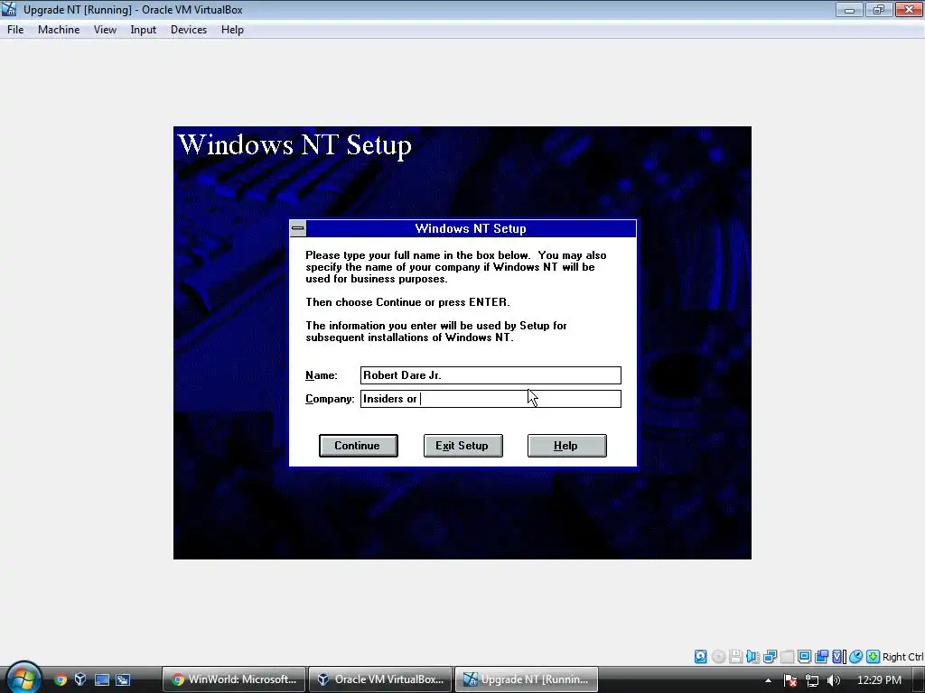Click the taskbar clock showing 12:29 PM
The height and width of the screenshot is (693, 925).
point(879,680)
